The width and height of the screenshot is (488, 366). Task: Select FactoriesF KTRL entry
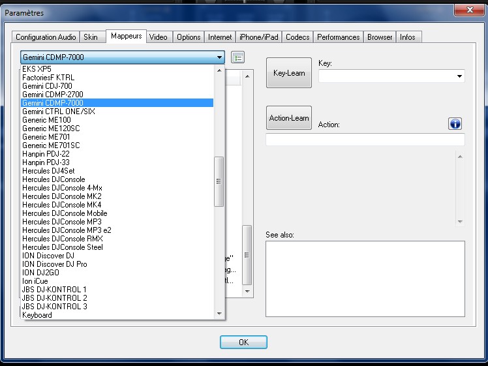point(117,78)
